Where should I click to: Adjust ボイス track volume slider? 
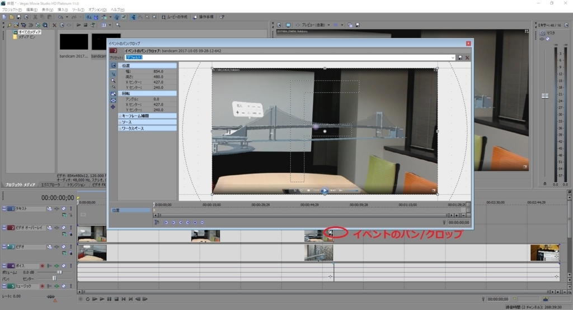pyautogui.click(x=59, y=273)
